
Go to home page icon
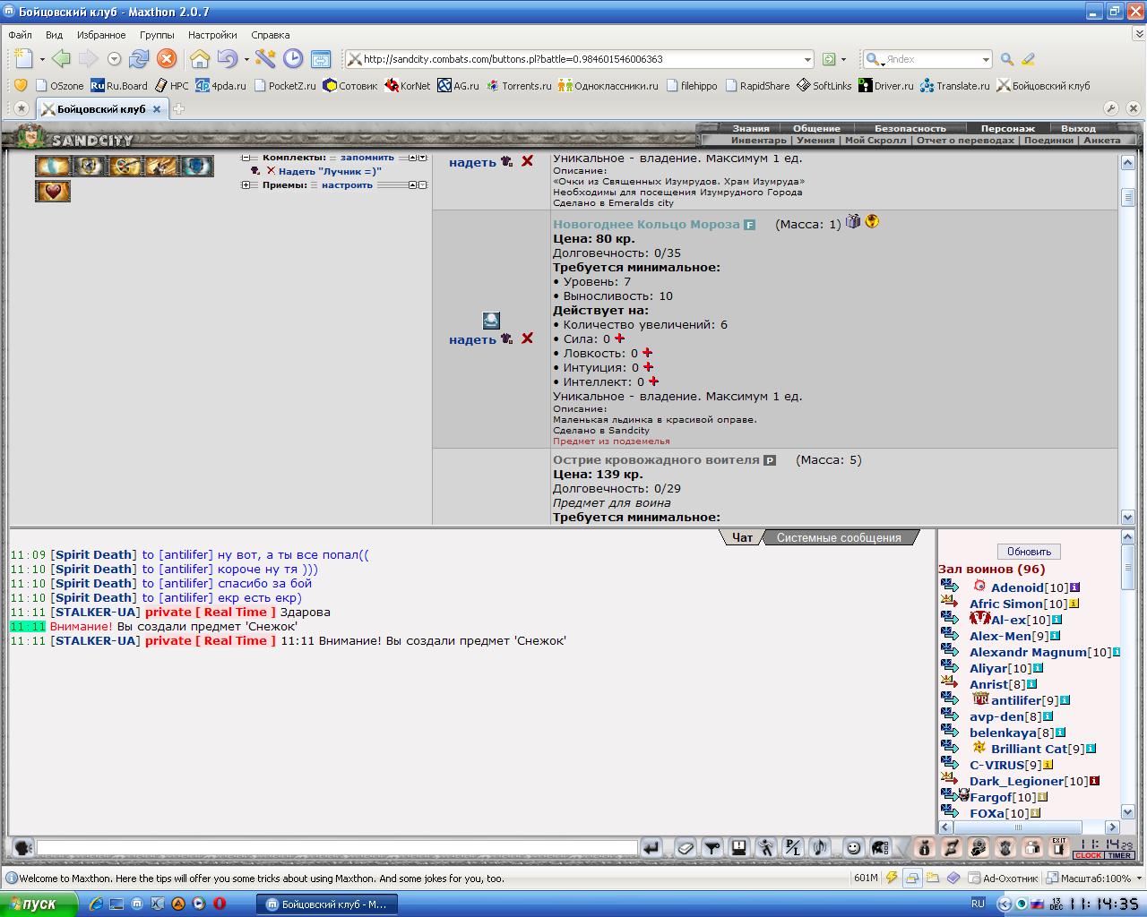pos(200,59)
